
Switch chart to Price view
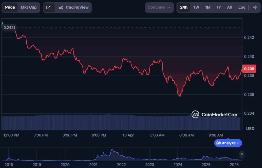(10, 7)
